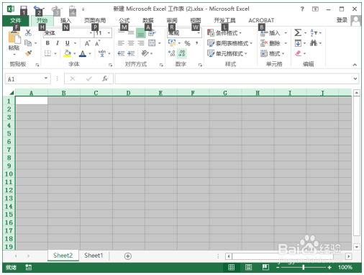Center text horizontally

131,43
